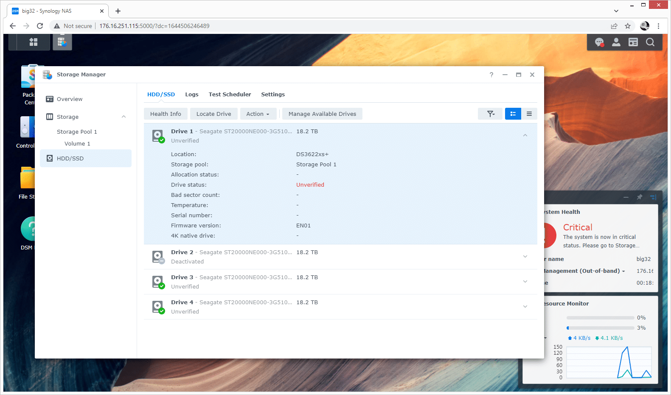Click the network traffic graph in Resource Monitor

point(609,362)
